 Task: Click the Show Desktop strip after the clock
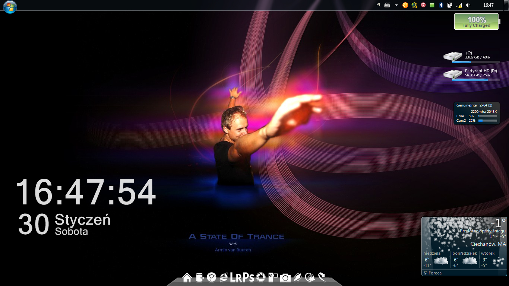pos(506,5)
